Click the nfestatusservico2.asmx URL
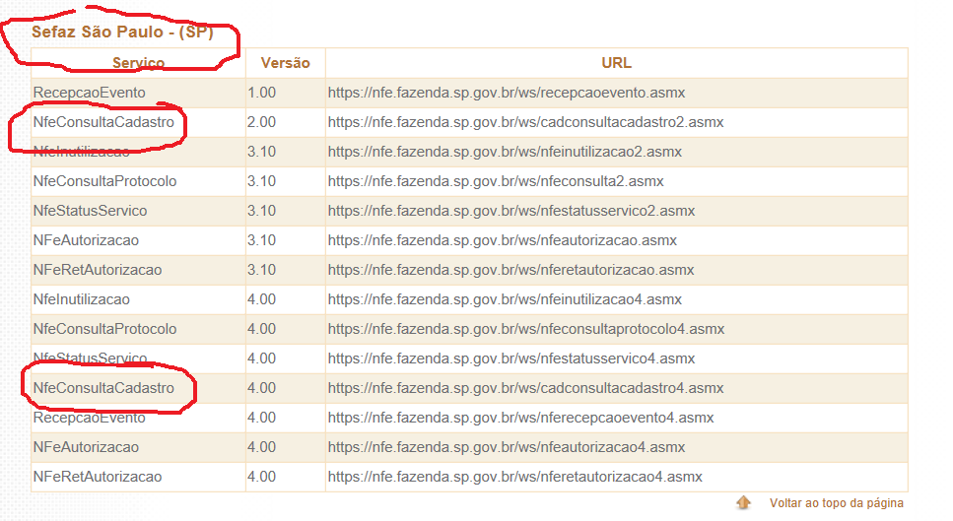This screenshot has width=953, height=521. click(511, 211)
